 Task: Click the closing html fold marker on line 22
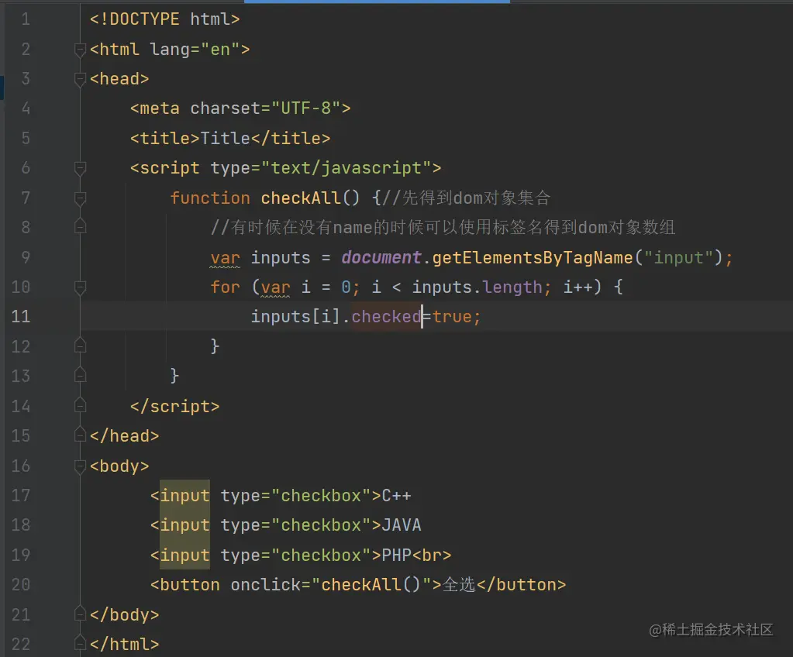pos(80,643)
